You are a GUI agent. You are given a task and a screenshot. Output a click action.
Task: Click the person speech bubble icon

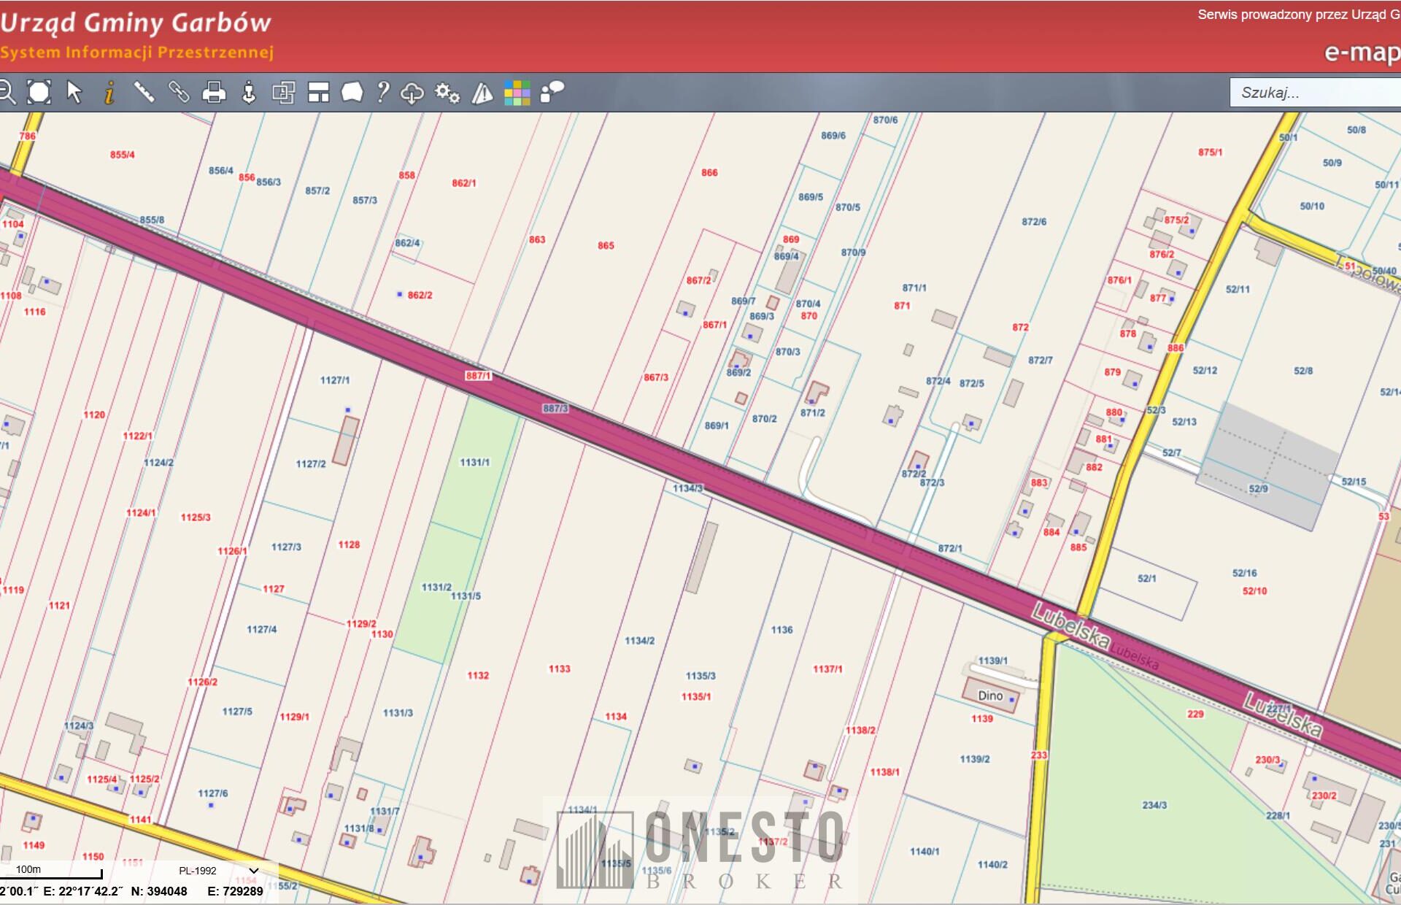[x=552, y=93]
